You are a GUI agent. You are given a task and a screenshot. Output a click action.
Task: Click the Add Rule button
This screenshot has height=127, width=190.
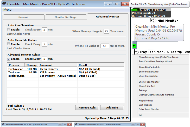pos(112,108)
